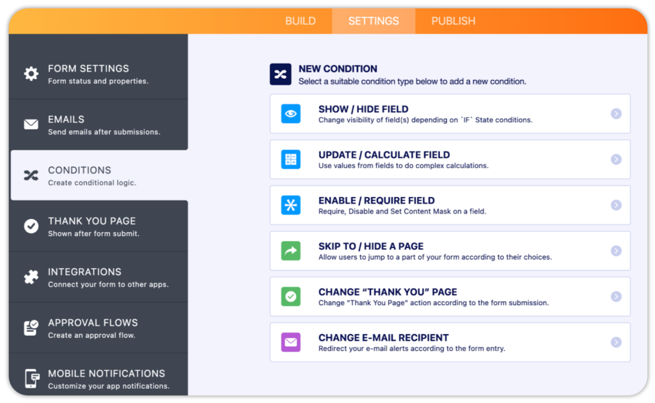Click the blue eye Show/Hide Field icon
655x403 pixels.
coord(291,114)
